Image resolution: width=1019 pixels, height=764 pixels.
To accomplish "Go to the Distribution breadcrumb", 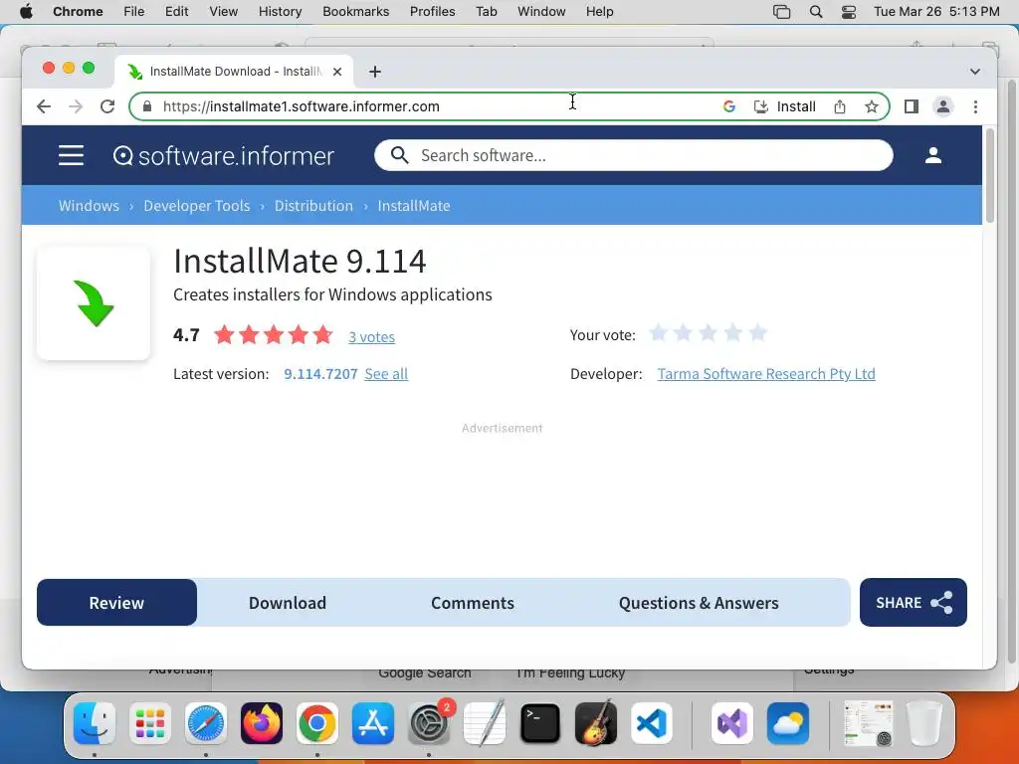I will click(313, 205).
